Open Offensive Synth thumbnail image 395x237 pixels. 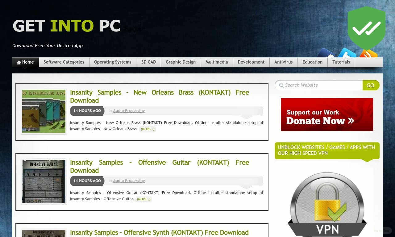[x=44, y=233]
